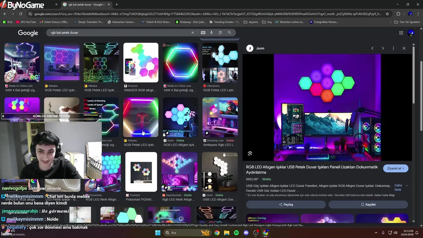Click the browser Back arrow
The height and width of the screenshot is (238, 423).
(x=5, y=14)
